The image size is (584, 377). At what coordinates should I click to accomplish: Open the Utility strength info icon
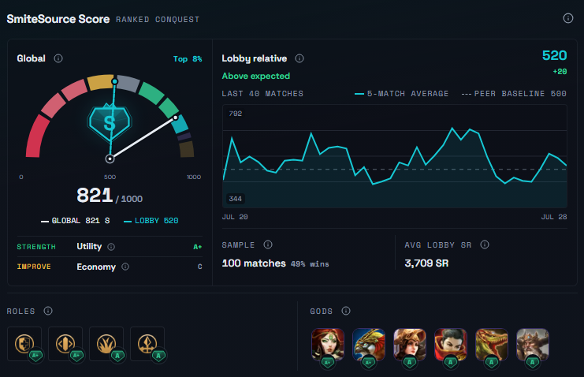tap(111, 247)
